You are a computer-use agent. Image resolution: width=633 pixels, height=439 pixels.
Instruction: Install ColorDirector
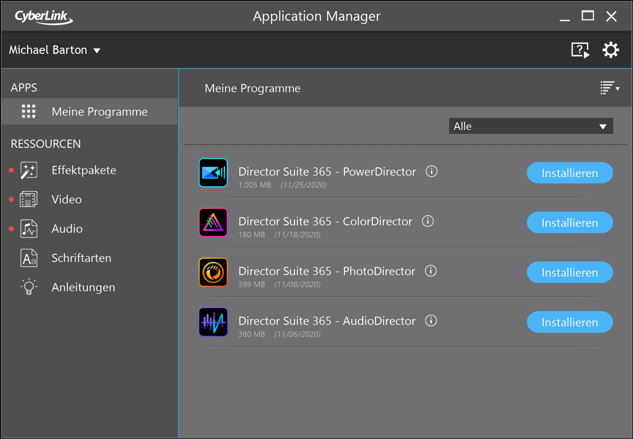(570, 223)
